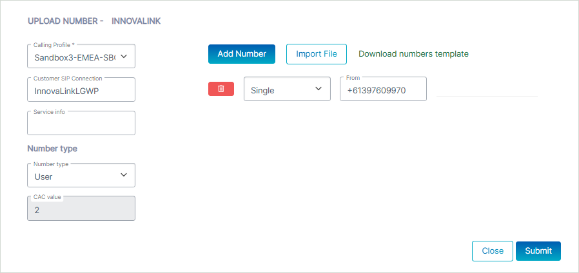Open the Download numbers template link

[x=413, y=54]
